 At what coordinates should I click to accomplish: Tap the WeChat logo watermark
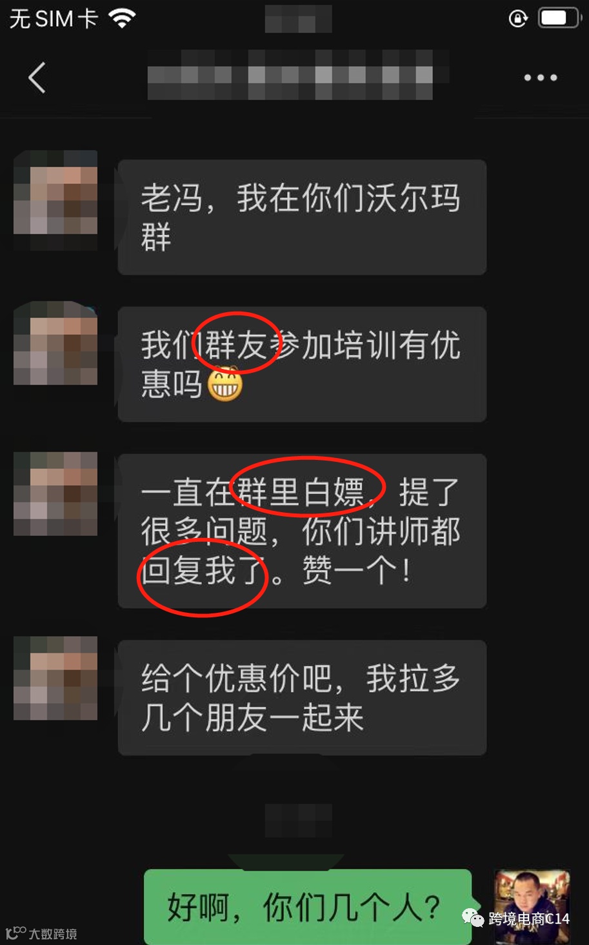coord(473,917)
